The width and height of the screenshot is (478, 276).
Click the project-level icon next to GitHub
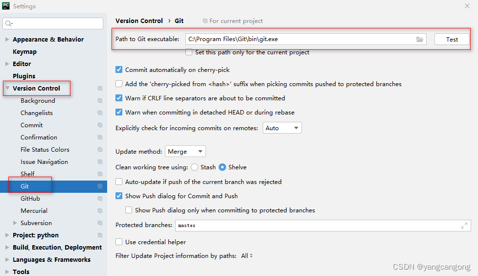(100, 199)
